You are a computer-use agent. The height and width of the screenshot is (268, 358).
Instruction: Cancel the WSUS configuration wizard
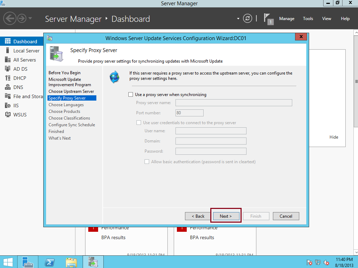[286, 216]
